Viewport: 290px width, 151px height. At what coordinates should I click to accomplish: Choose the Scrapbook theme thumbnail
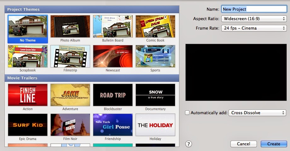point(28,56)
